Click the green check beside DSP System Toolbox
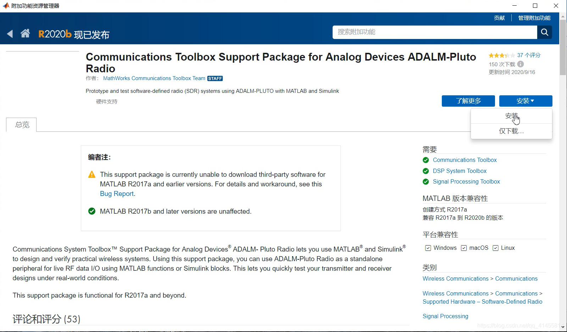Image resolution: width=567 pixels, height=332 pixels. click(x=426, y=171)
